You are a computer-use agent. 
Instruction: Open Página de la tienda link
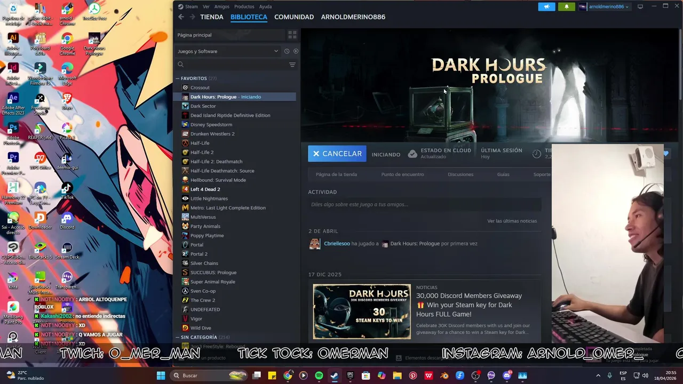[336, 174]
